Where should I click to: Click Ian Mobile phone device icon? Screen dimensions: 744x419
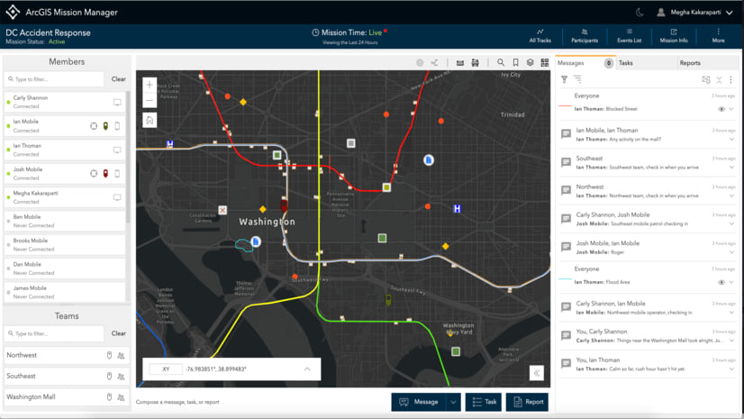click(117, 126)
